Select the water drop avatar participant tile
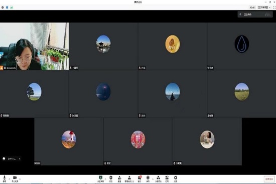Image resolution: width=276 pixels, height=184 pixels. point(242,46)
